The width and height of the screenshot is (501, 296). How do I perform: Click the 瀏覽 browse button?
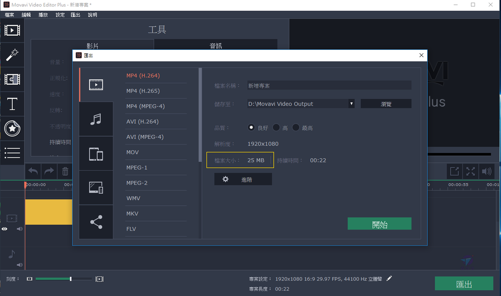[x=386, y=104]
